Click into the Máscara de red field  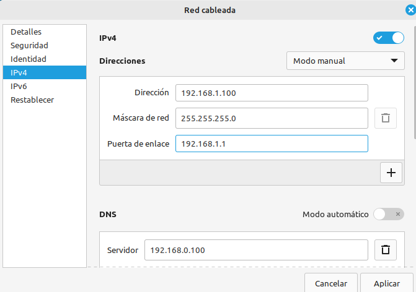272,118
